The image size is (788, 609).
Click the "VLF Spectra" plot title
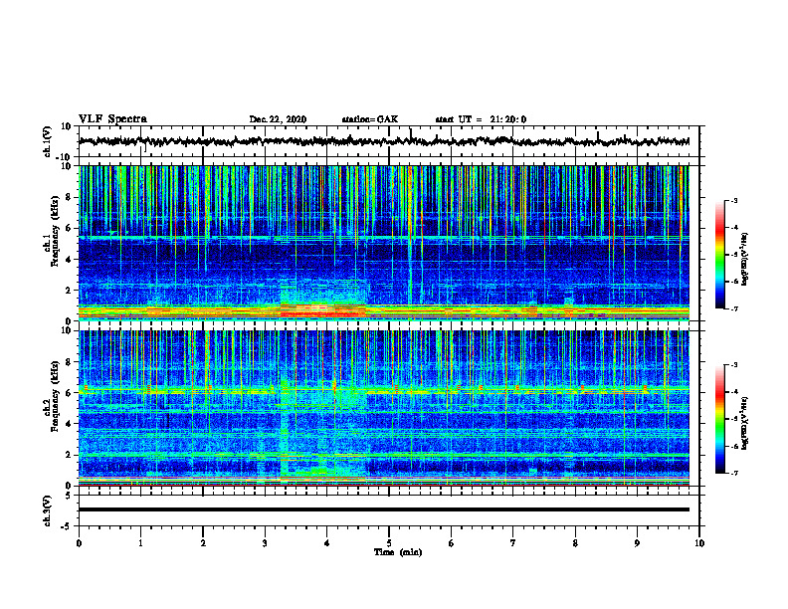112,119
